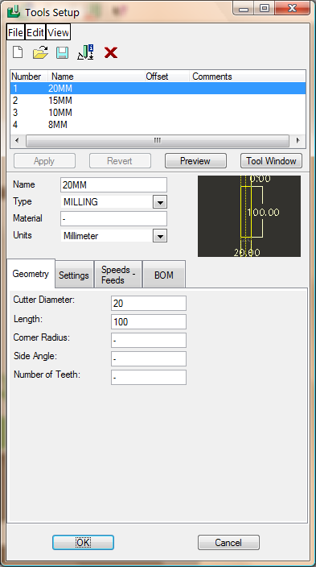
Task: Open the File menu
Action: (15, 32)
